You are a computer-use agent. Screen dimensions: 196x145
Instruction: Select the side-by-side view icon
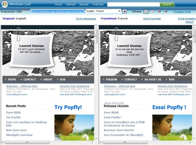click(146, 11)
